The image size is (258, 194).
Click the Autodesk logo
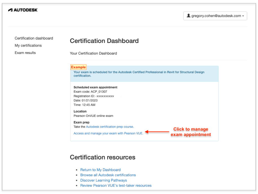pos(23,10)
